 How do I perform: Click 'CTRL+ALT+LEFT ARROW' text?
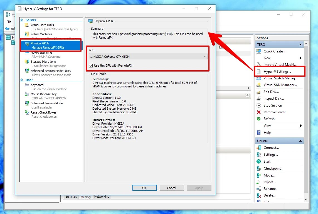[x=49, y=98]
